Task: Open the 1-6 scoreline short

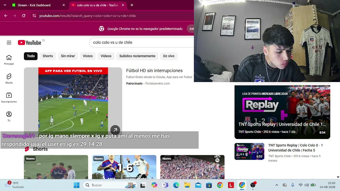Action: pos(124,167)
